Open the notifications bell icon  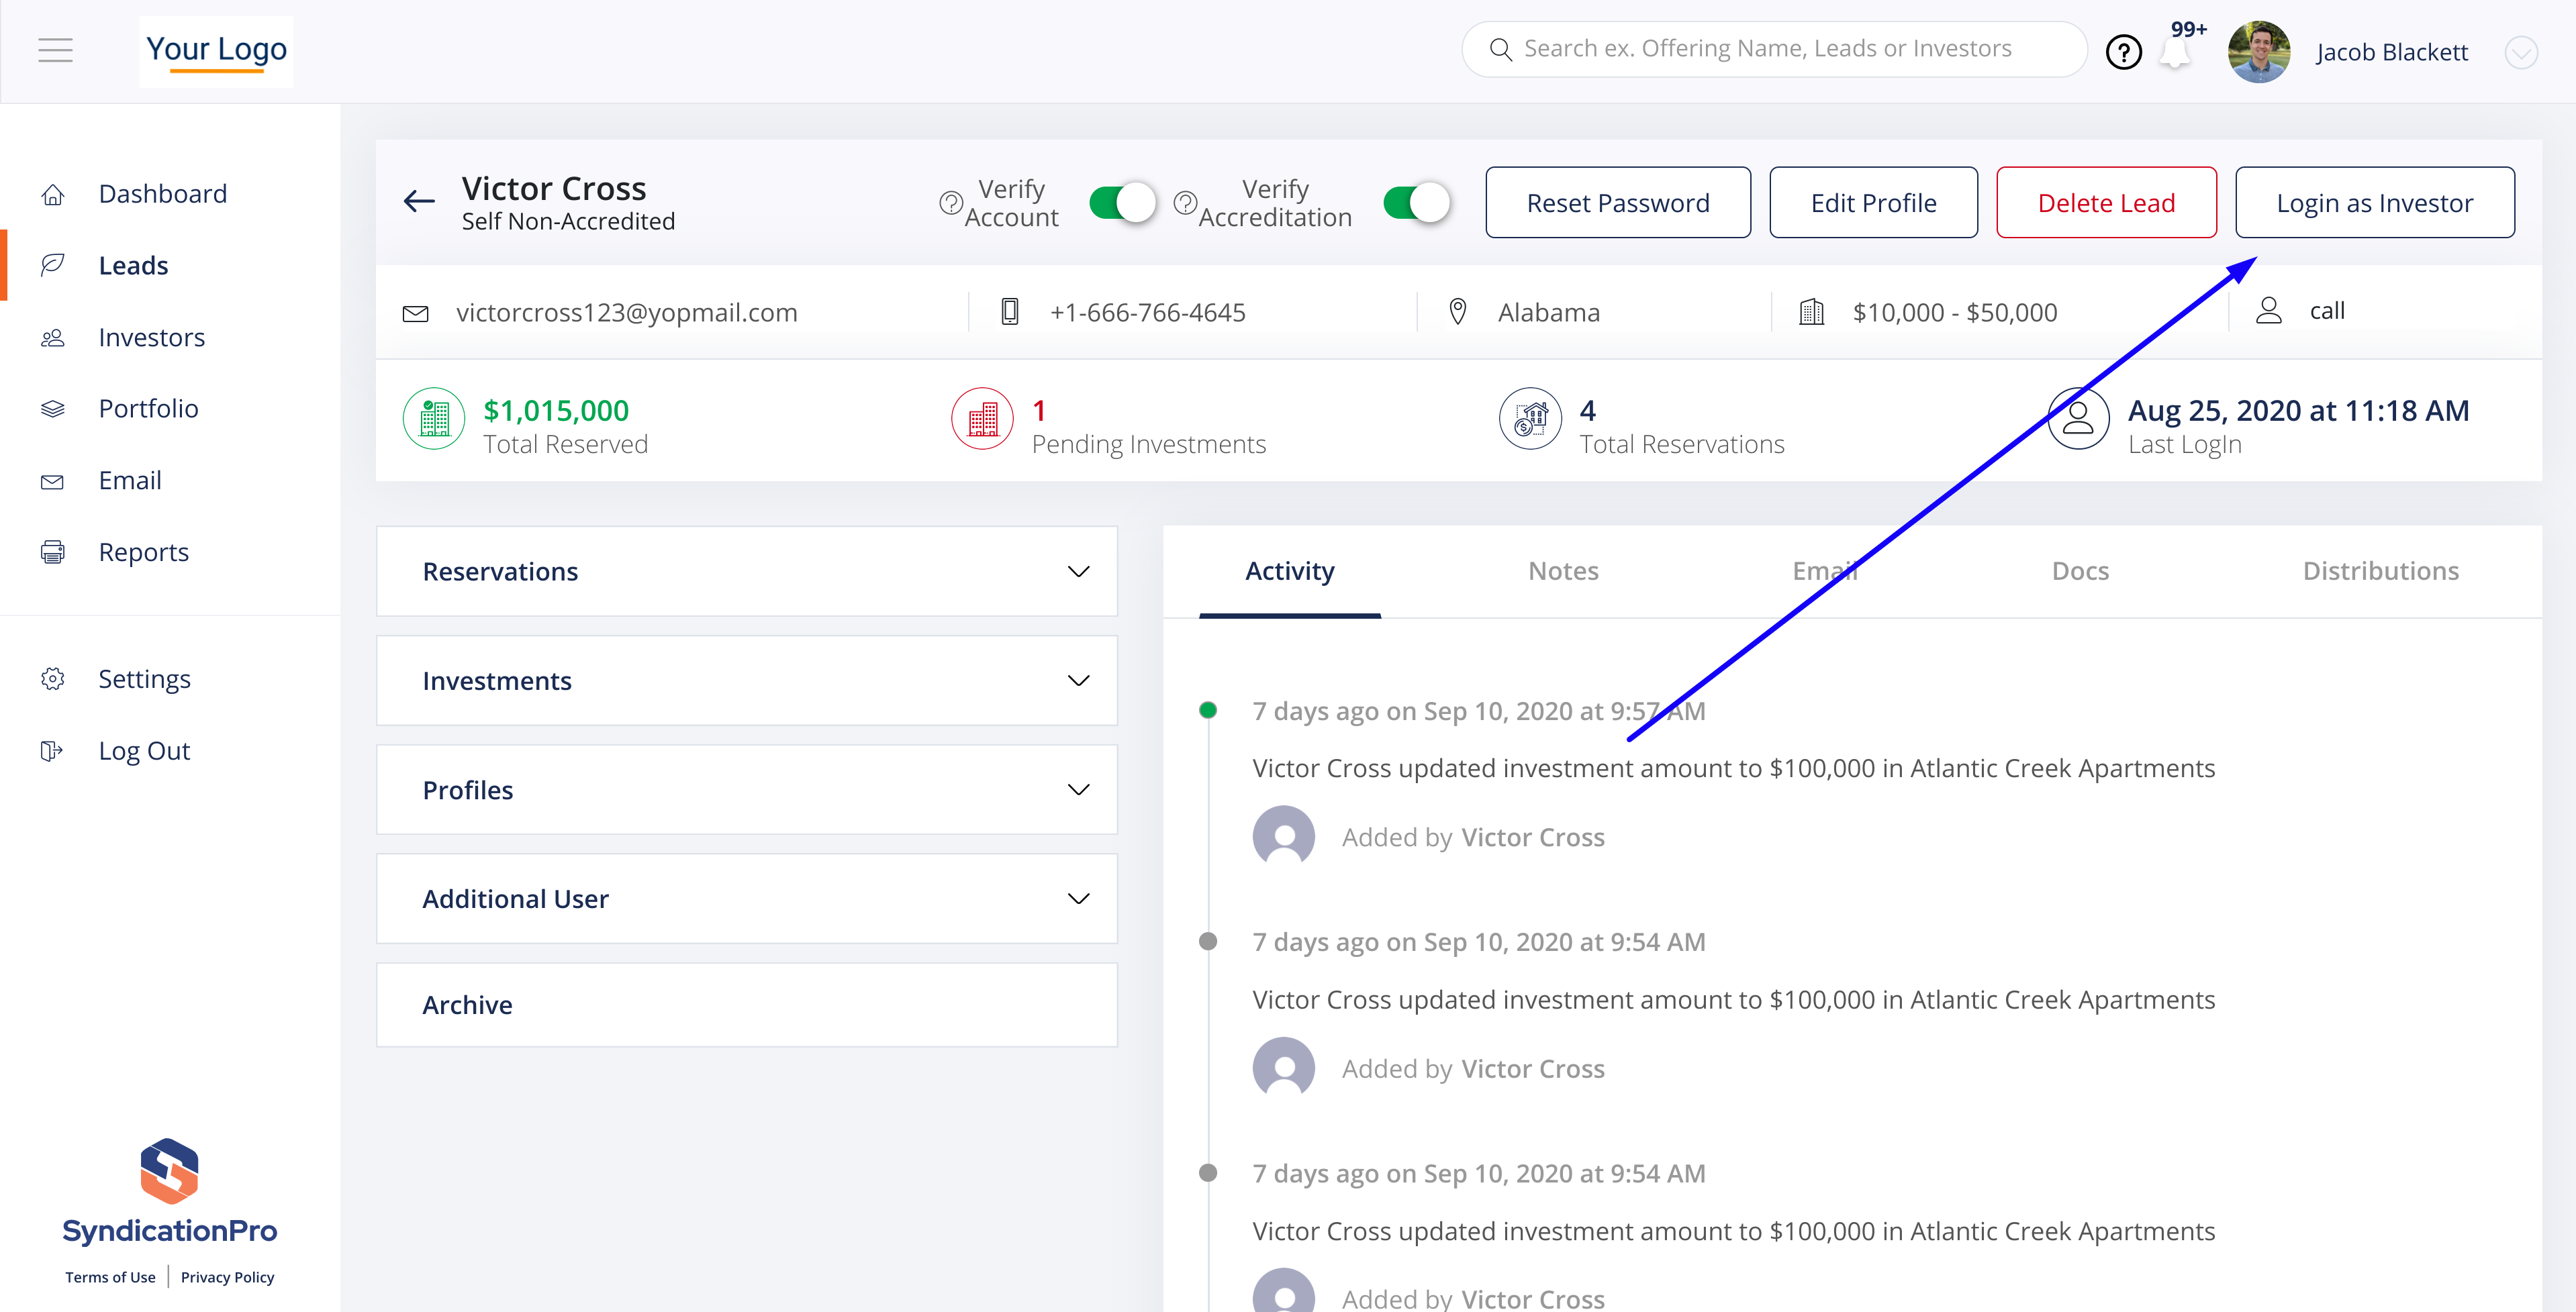[2175, 53]
